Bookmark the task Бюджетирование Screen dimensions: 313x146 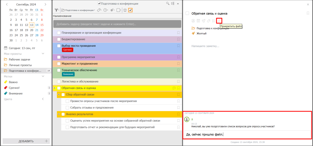click(179, 39)
